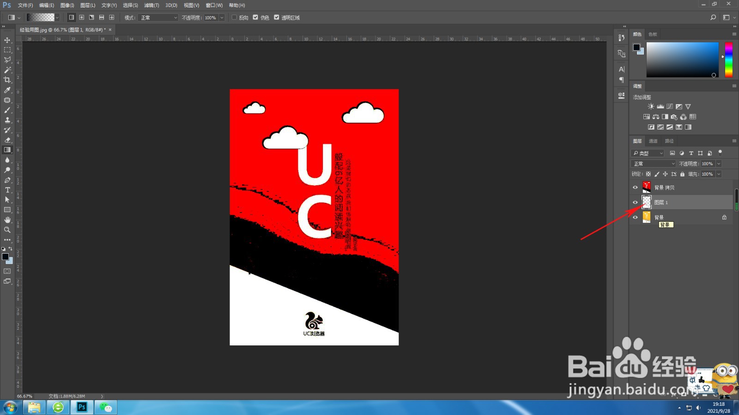Screen dimensions: 739x415
Task: Select the Pen tool
Action: tap(7, 180)
